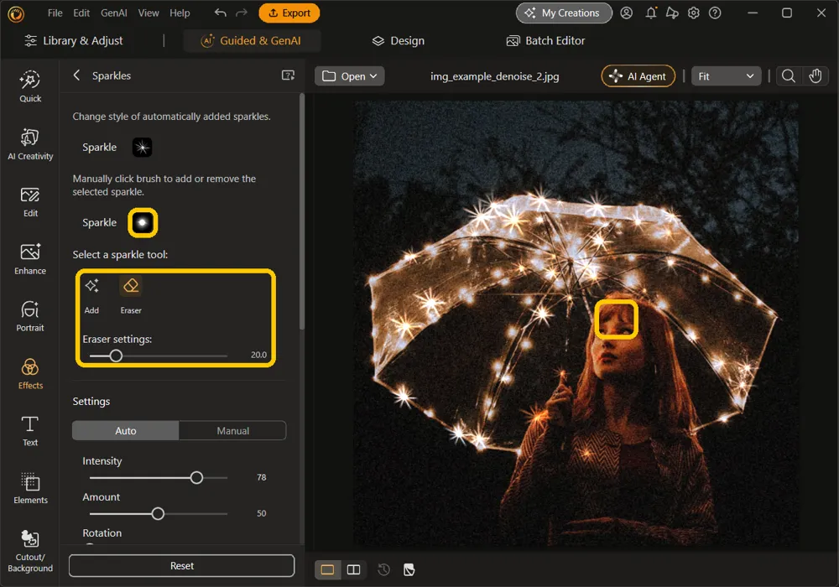Screen dimensions: 839x587
Task: Open the history icon below canvas
Action: point(383,569)
